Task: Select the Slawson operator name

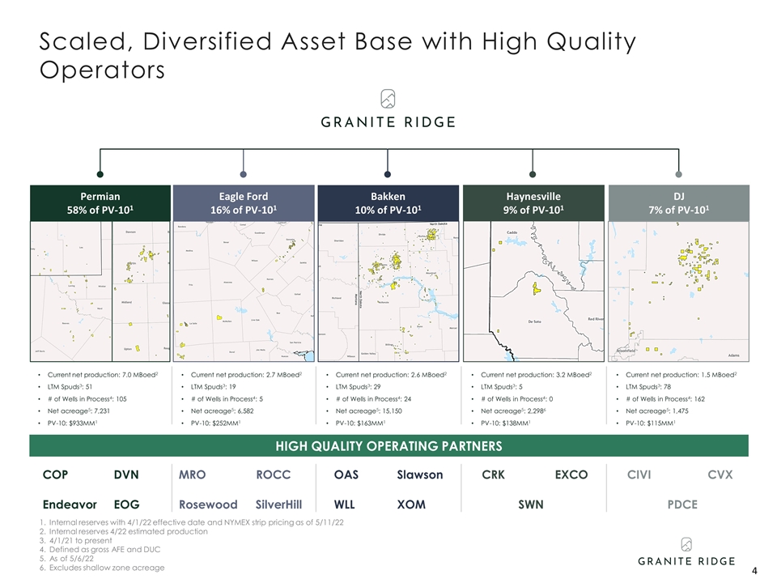Action: click(420, 474)
